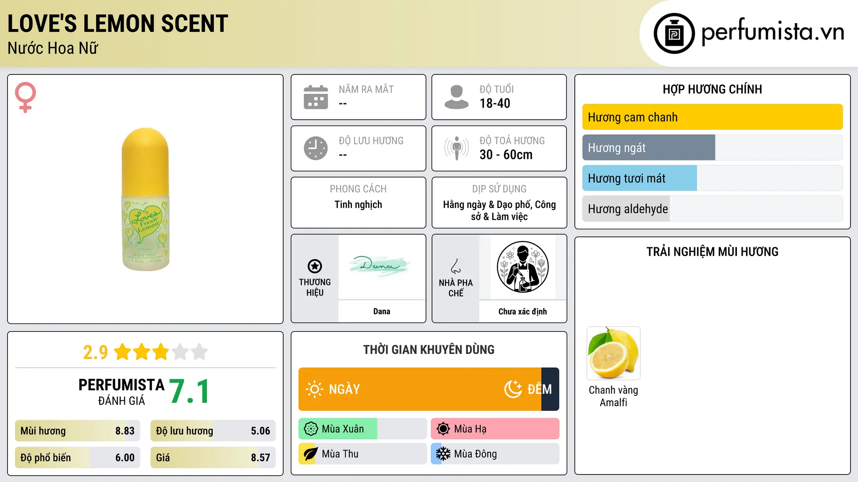Click the Tinh nghịch style value

pyautogui.click(x=358, y=205)
